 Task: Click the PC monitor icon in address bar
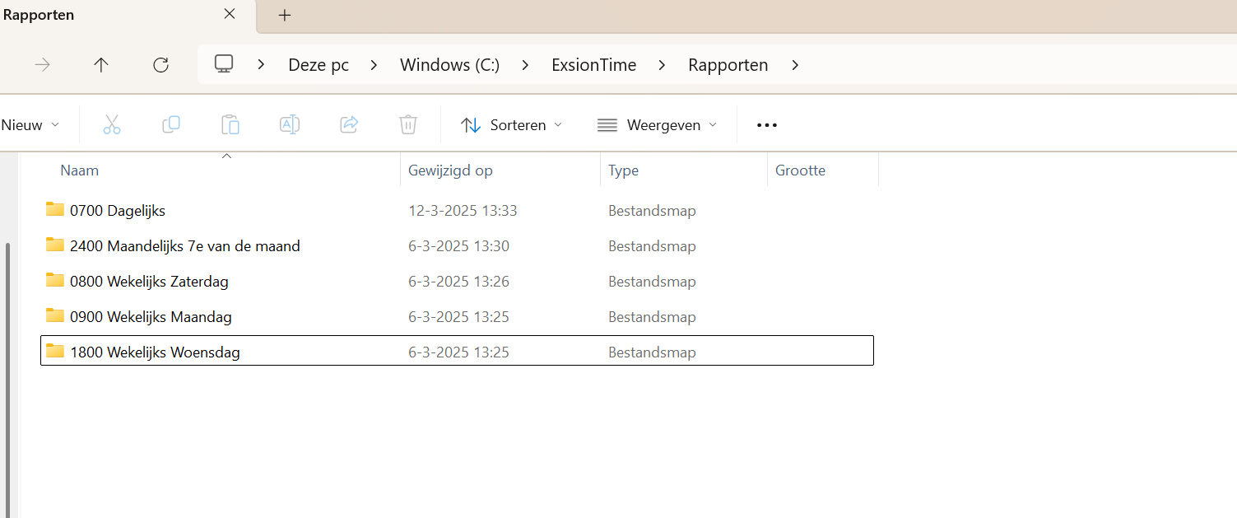(224, 64)
